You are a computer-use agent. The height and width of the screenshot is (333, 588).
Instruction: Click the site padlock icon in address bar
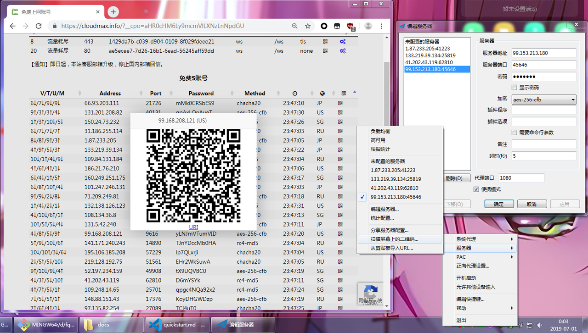point(55,26)
